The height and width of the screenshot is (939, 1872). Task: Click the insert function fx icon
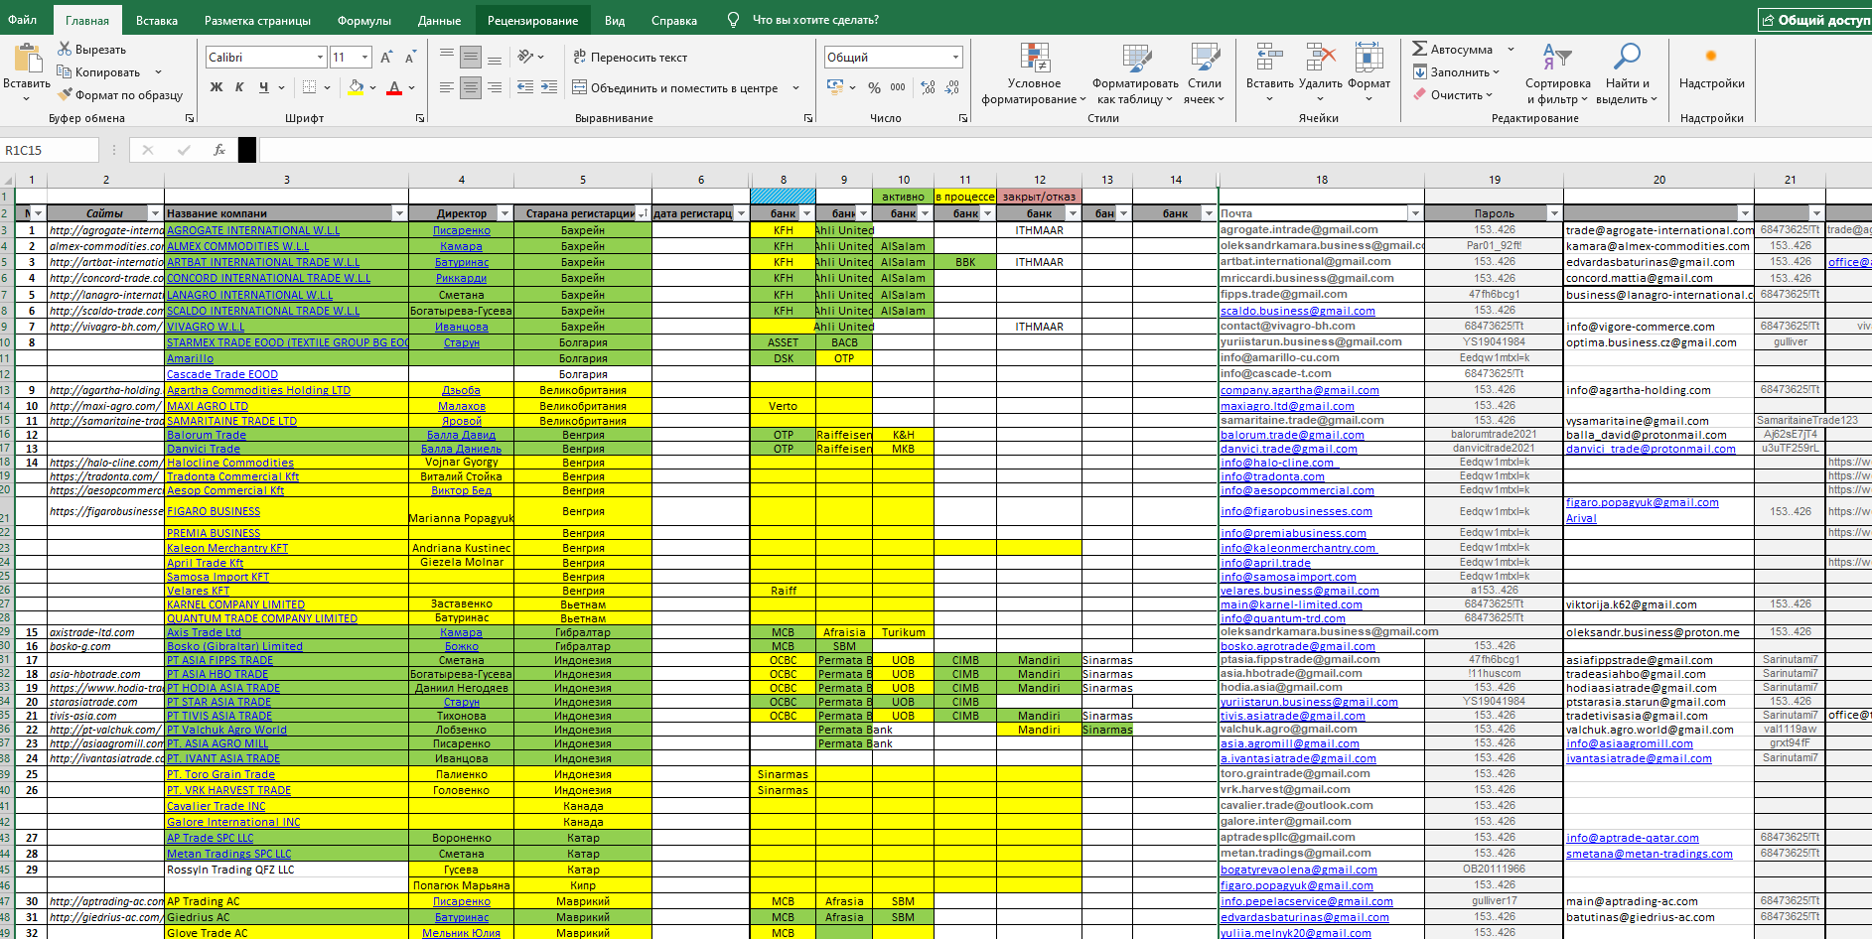[219, 150]
